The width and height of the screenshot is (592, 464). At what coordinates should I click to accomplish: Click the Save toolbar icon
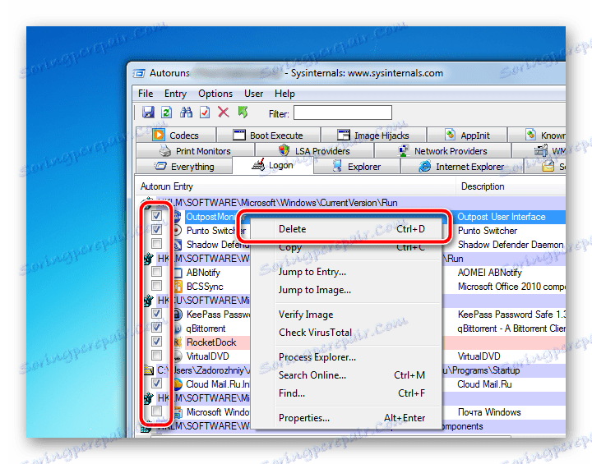148,112
